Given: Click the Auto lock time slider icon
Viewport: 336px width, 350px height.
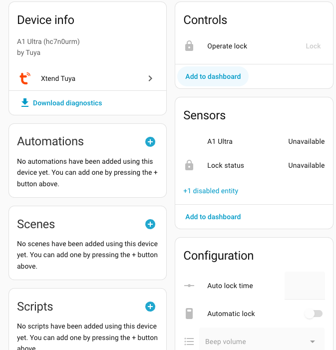Looking at the screenshot, I should pyautogui.click(x=189, y=286).
